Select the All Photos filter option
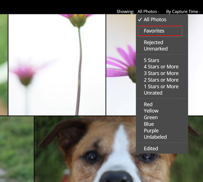203x182 pixels. 155,20
